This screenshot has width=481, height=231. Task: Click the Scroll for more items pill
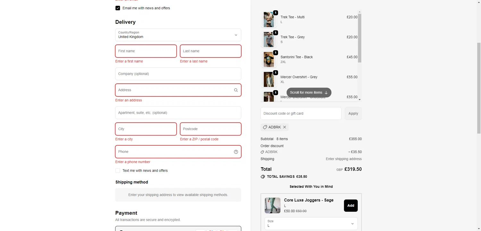[309, 93]
